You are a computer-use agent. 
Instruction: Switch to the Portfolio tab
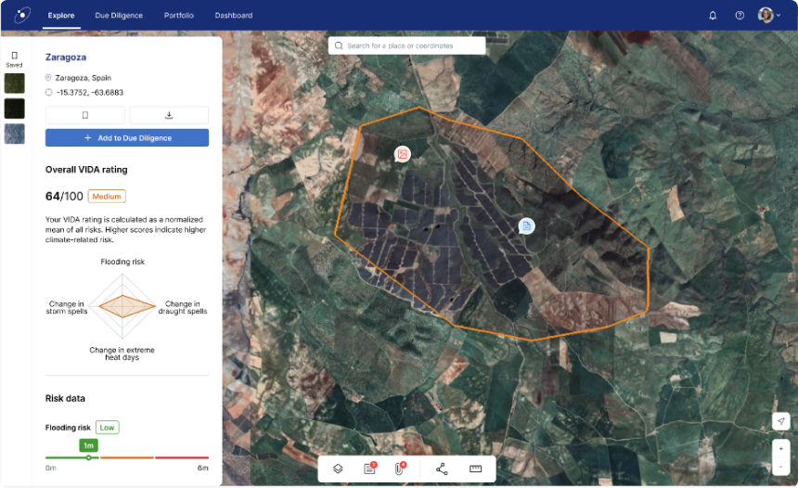pyautogui.click(x=179, y=16)
